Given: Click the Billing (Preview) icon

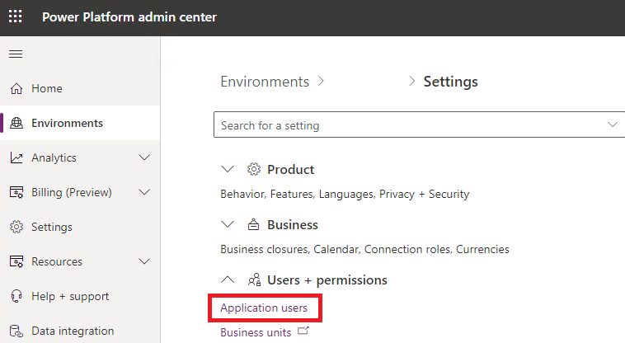Looking at the screenshot, I should (16, 192).
